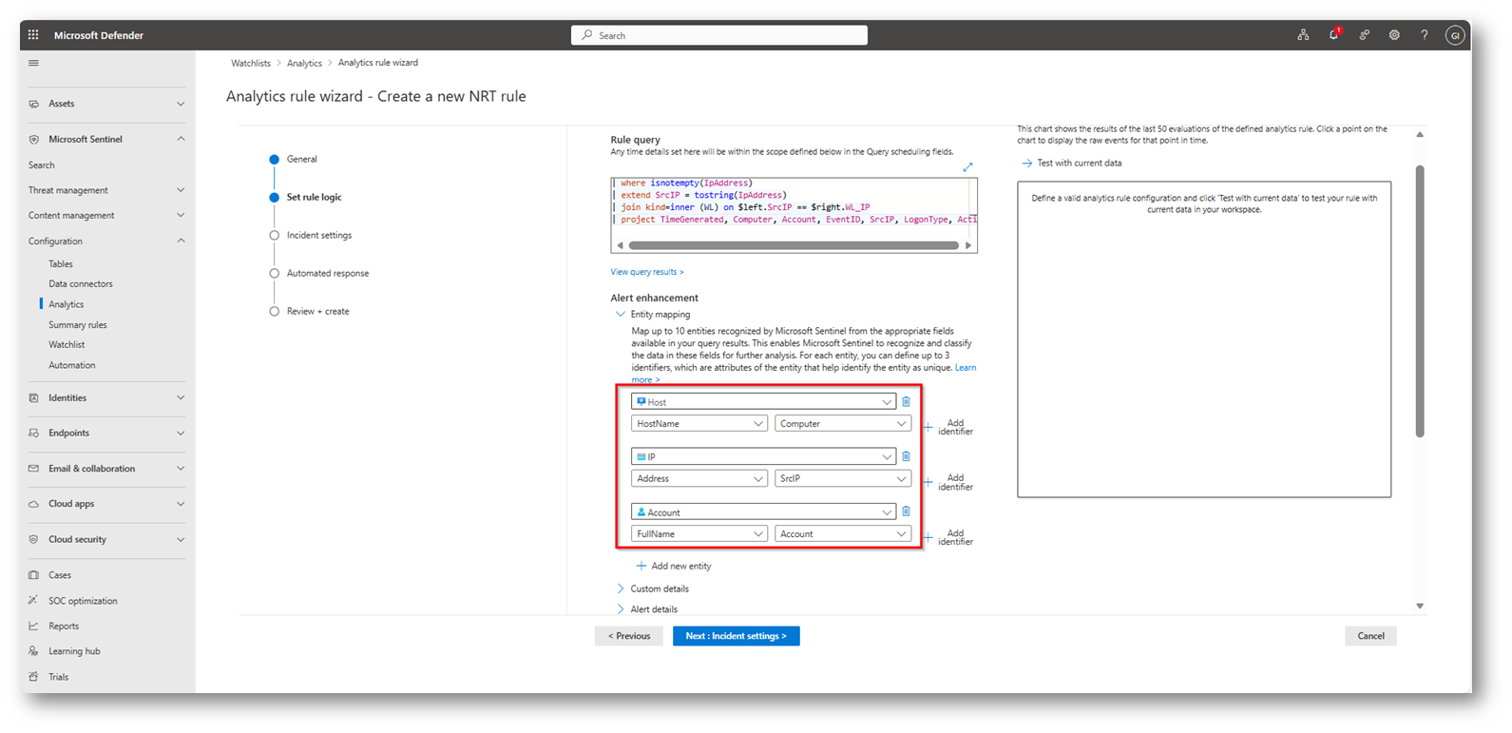This screenshot has width=1512, height=733.
Task: Click the rule query horizontal scrollbar
Action: point(794,245)
